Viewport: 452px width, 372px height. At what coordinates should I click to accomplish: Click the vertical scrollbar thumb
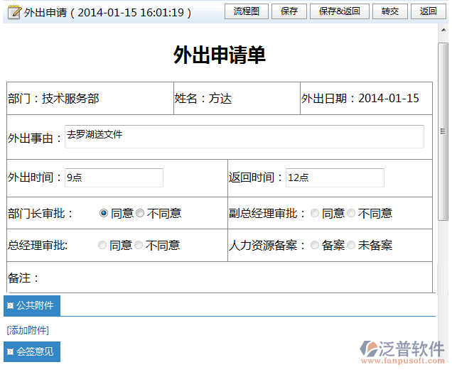(x=443, y=131)
